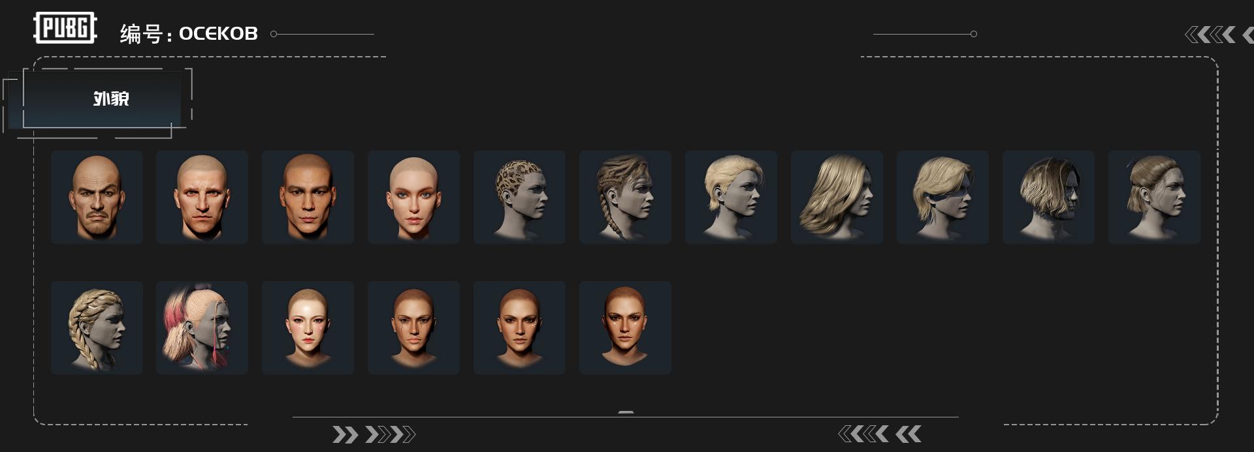Choose the single side braid hairstyle

coord(625,197)
